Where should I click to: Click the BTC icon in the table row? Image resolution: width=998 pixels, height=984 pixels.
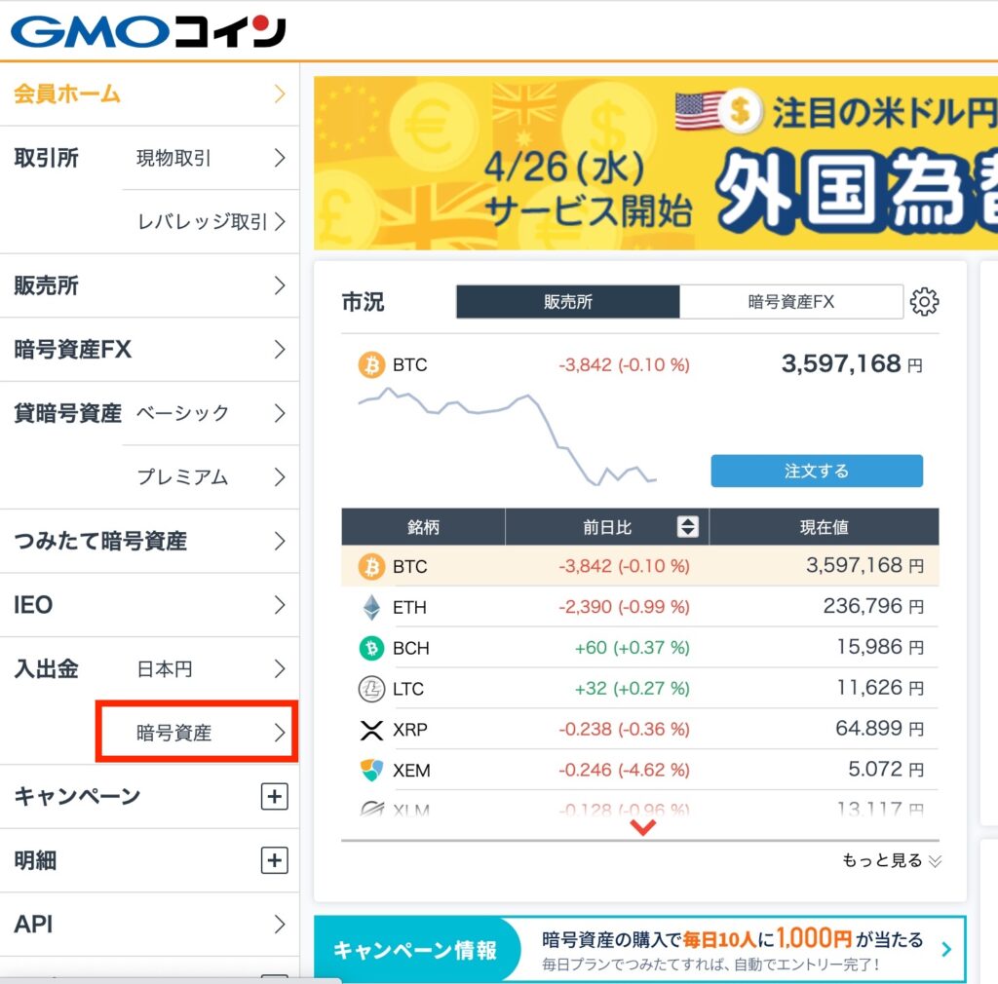(x=371, y=566)
